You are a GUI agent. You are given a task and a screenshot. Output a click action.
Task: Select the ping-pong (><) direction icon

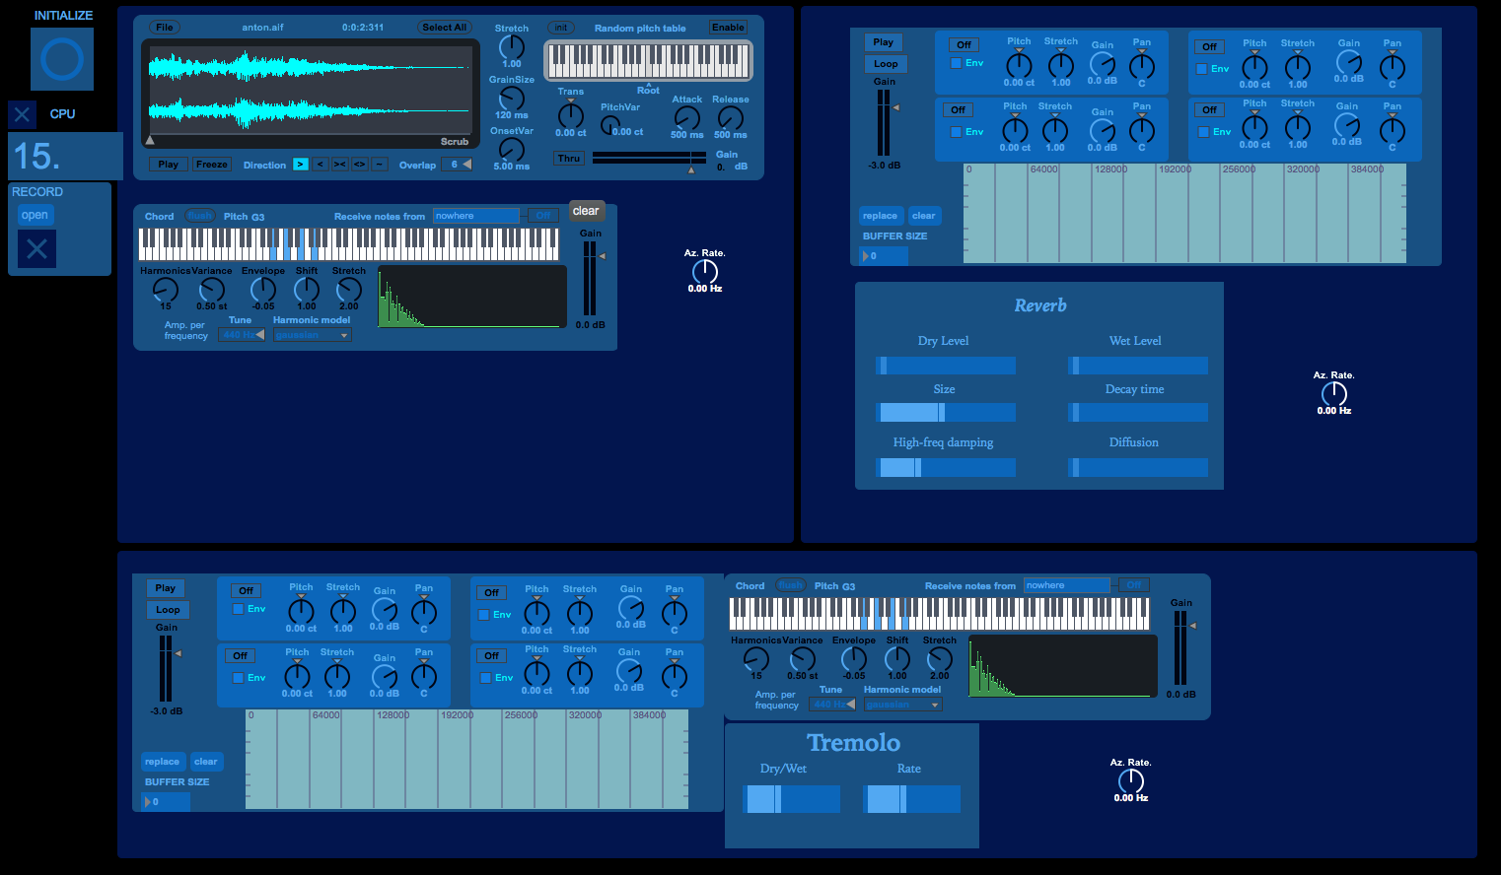(x=339, y=164)
